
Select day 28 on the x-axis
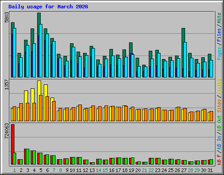190,170
